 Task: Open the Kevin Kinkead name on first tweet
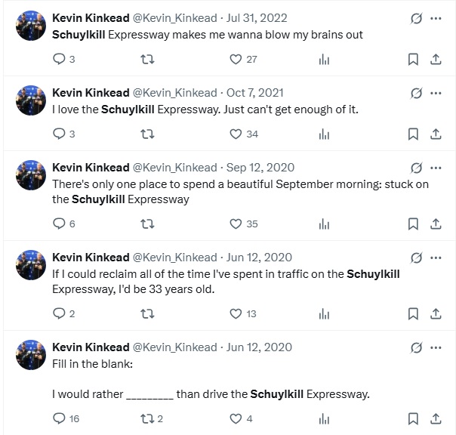91,18
